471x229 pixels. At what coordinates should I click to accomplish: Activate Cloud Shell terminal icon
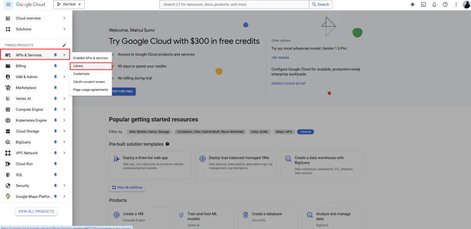tap(423, 5)
